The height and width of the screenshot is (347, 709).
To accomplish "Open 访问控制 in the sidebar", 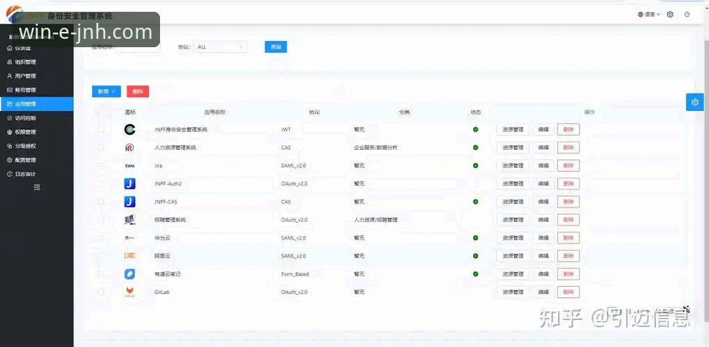I will click(37, 118).
